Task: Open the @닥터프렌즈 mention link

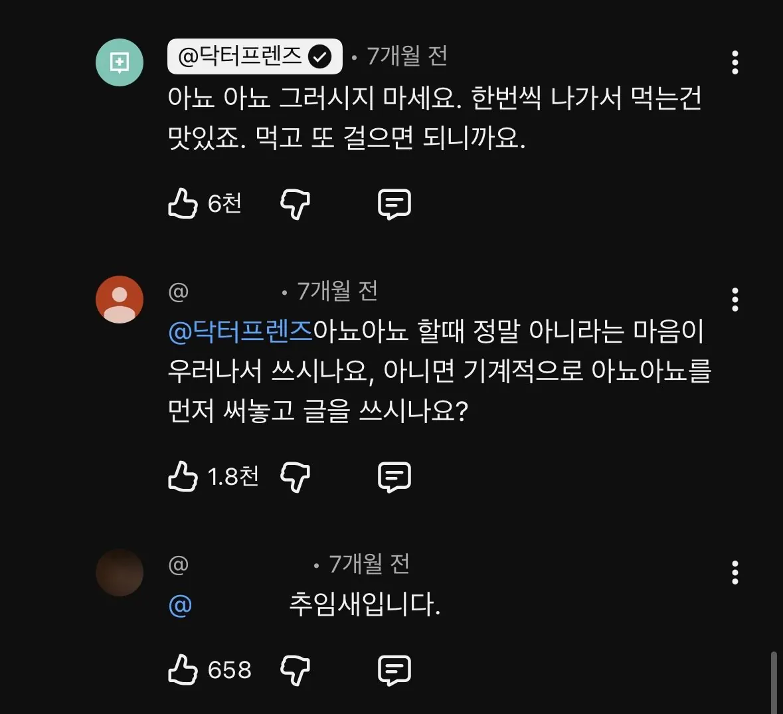Action: [x=239, y=333]
